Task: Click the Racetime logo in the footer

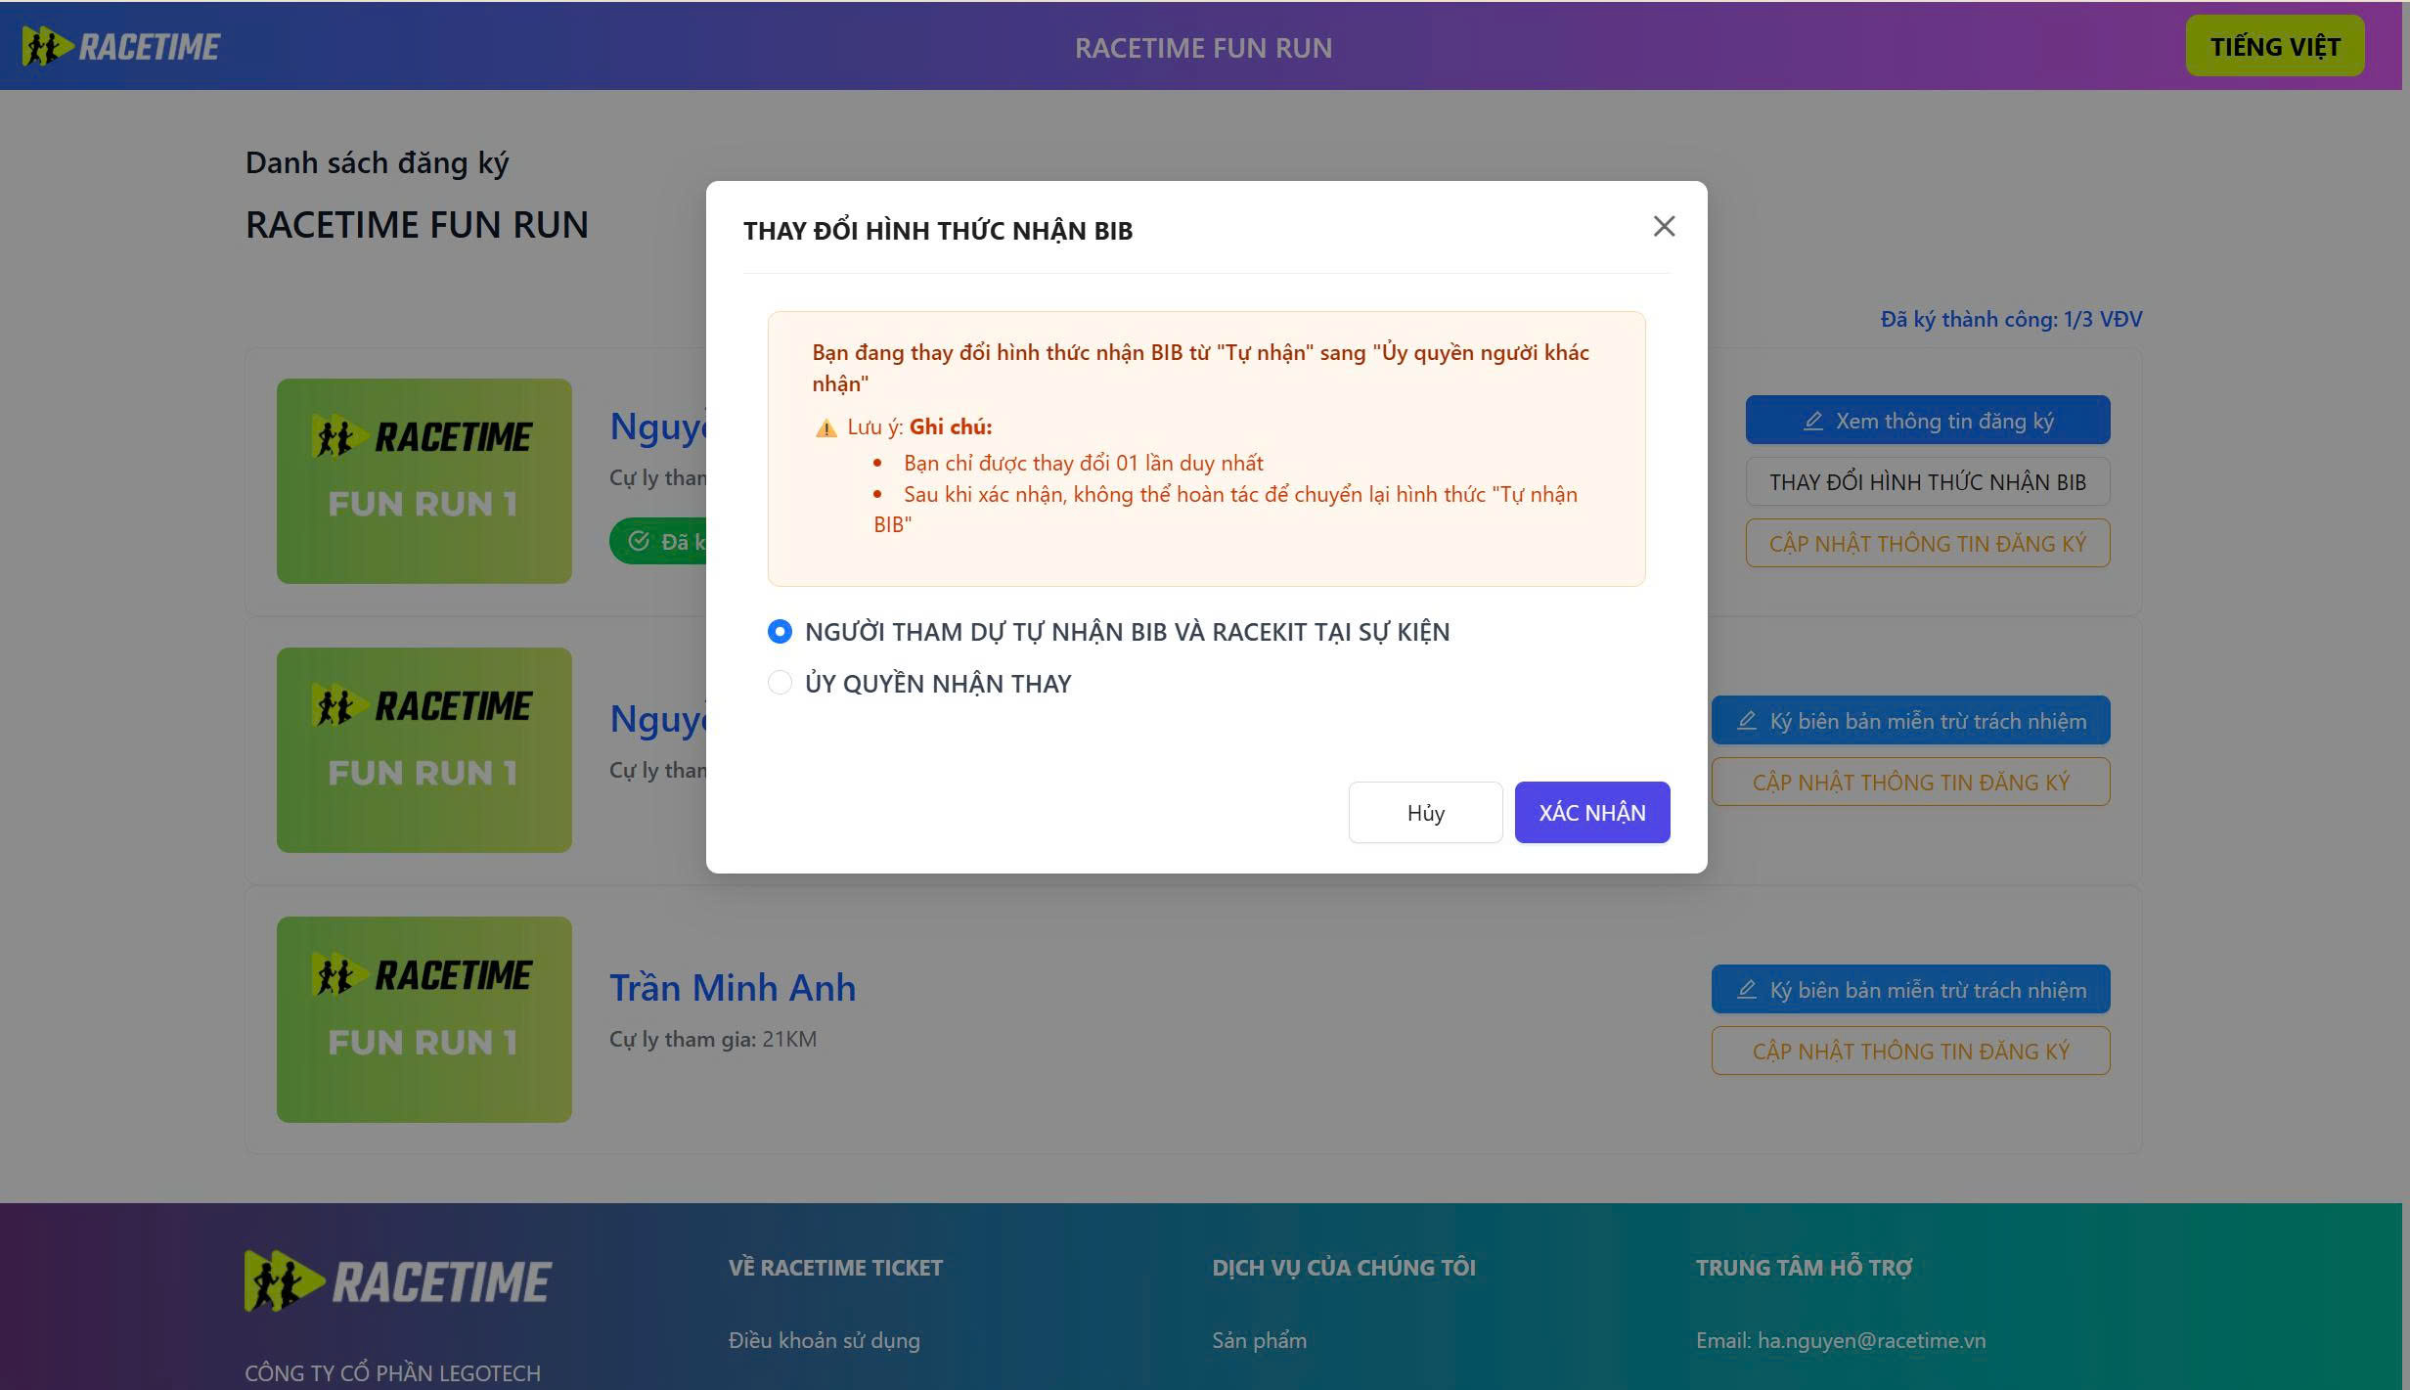Action: [x=398, y=1281]
